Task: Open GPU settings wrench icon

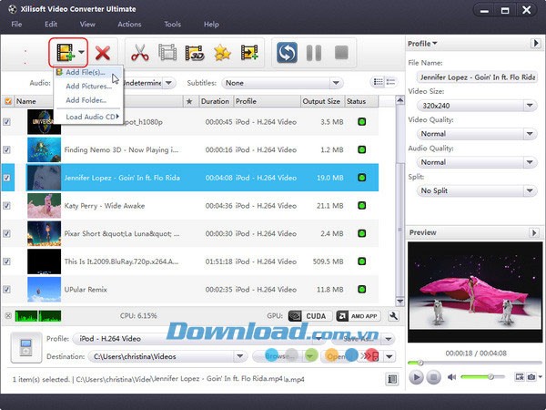Action: [x=393, y=316]
